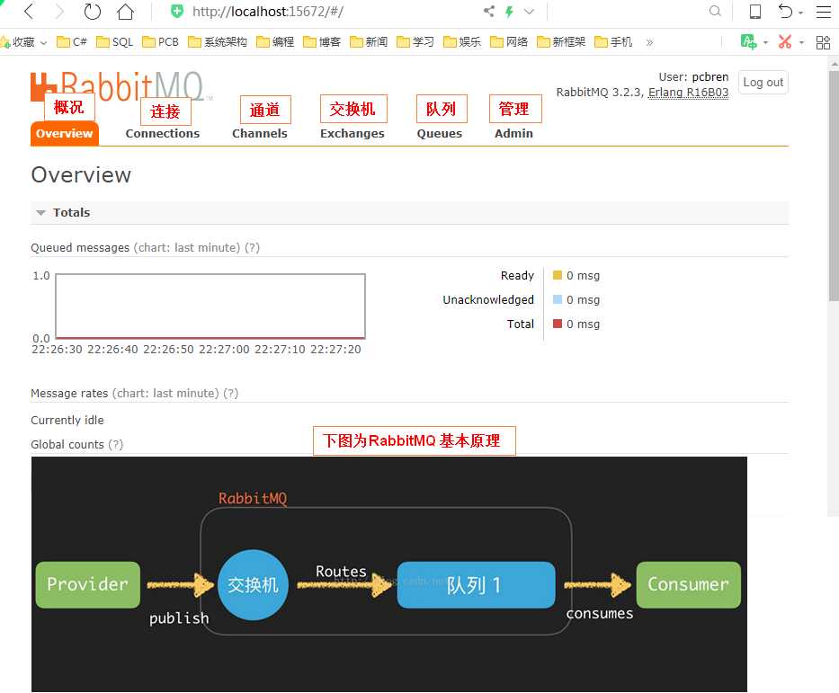Screen dimensions: 839x693
Task: Open the 网络 bookmarks folder
Action: [509, 41]
